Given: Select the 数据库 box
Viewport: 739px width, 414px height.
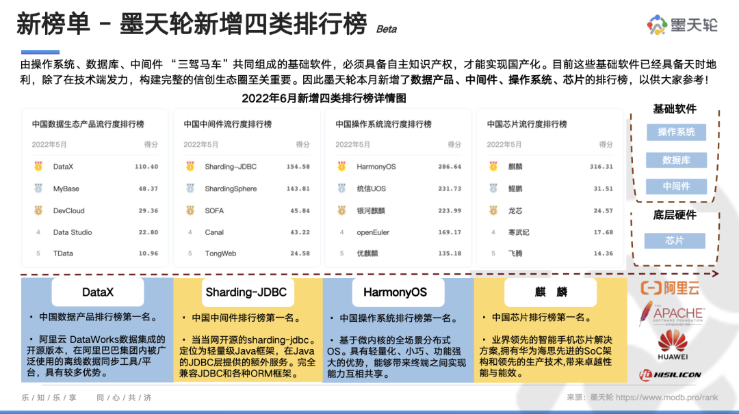Looking at the screenshot, I should coord(676,160).
